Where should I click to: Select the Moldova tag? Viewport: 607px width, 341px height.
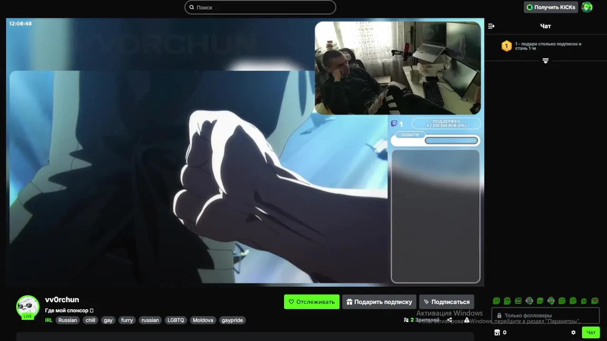pyautogui.click(x=203, y=320)
